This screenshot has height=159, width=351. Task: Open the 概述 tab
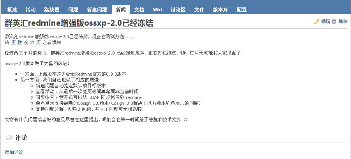[x=12, y=10]
